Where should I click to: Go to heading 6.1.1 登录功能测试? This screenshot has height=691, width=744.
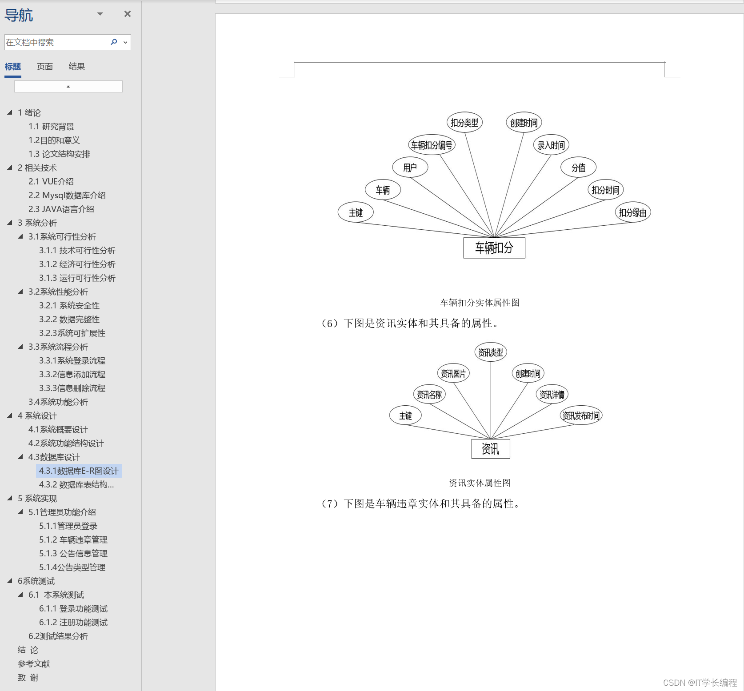(73, 608)
